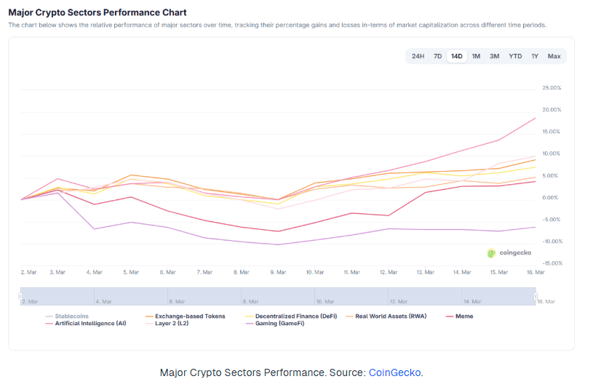The width and height of the screenshot is (593, 387).
Task: Click the active 14D range tab
Action: 457,56
